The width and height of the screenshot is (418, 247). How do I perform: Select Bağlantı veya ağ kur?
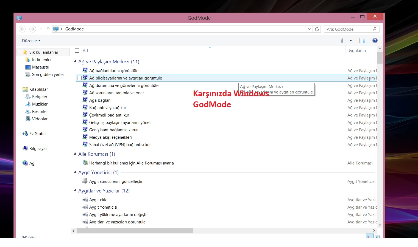click(x=108, y=107)
